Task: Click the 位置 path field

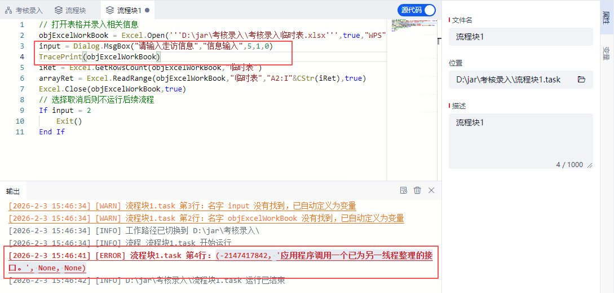Action: (521, 80)
